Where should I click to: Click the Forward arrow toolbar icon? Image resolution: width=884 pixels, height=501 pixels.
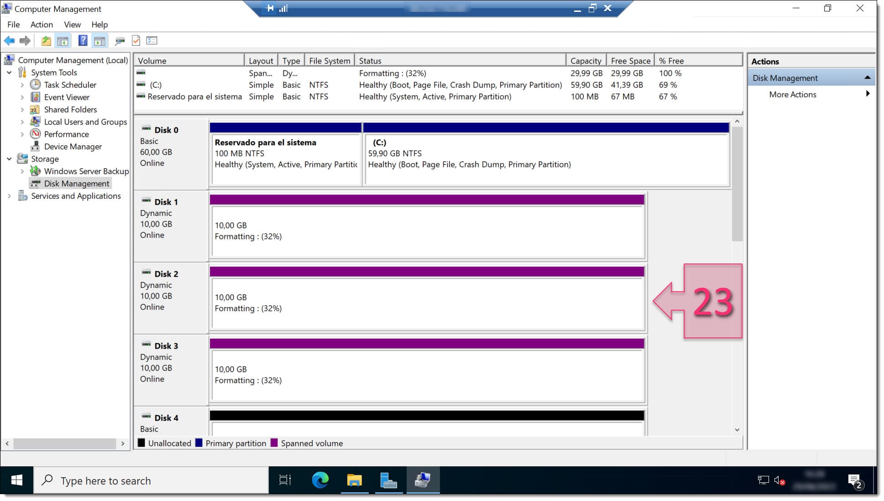[25, 41]
